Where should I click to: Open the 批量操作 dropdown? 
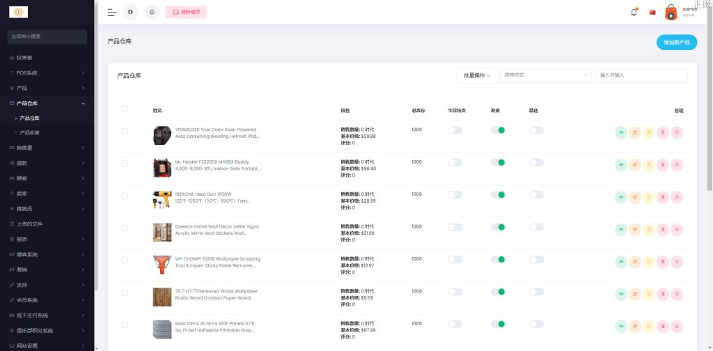coord(476,75)
